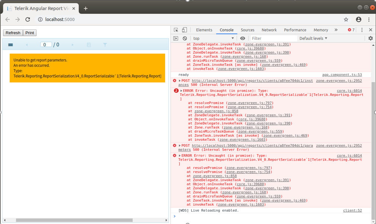Screen dimensions: 376x224
Task: Click the 'ready' log message
Action: pos(183,75)
